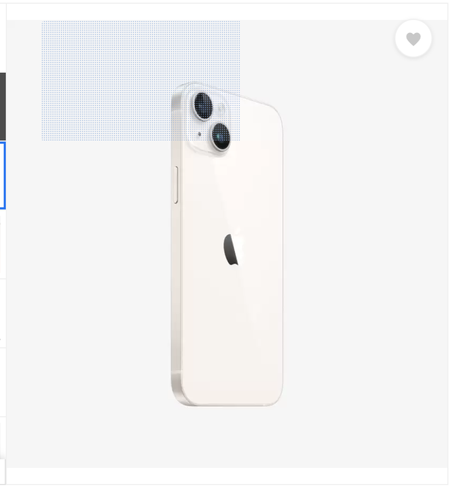Click the upper camera lens on the phone
This screenshot has width=450, height=491.
point(203,106)
